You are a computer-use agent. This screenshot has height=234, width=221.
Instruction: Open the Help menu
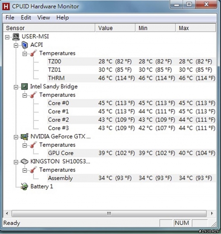(63, 18)
